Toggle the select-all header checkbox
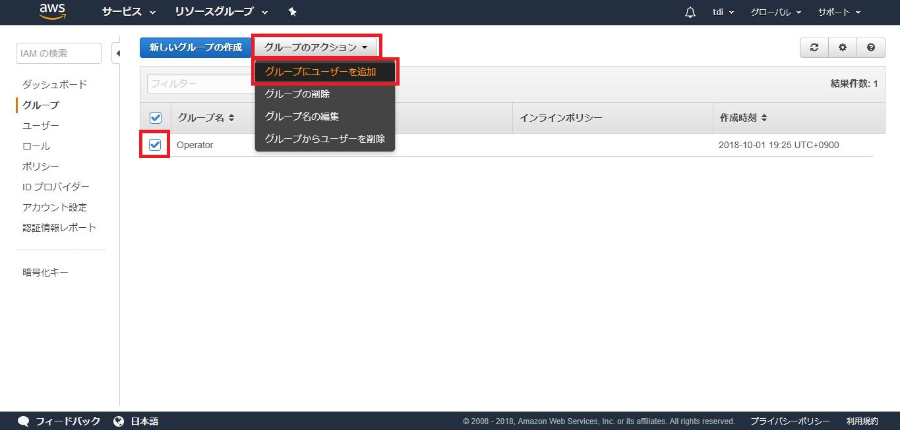 tap(156, 118)
